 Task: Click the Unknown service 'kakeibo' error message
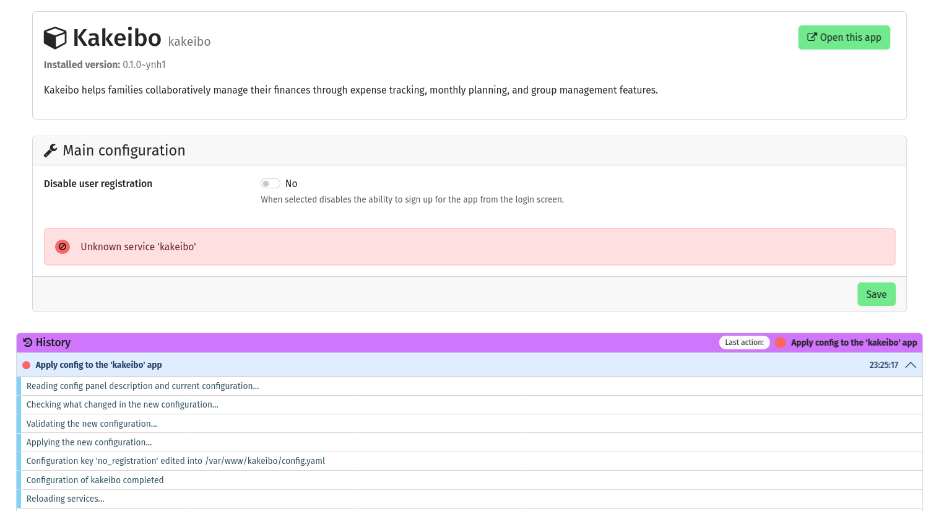138,247
